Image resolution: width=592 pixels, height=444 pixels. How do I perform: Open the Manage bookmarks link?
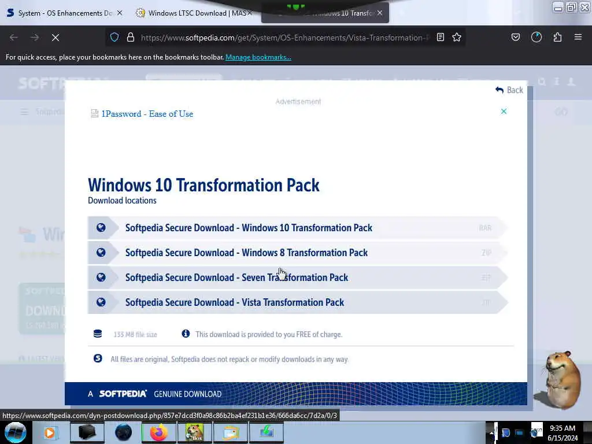click(x=258, y=57)
